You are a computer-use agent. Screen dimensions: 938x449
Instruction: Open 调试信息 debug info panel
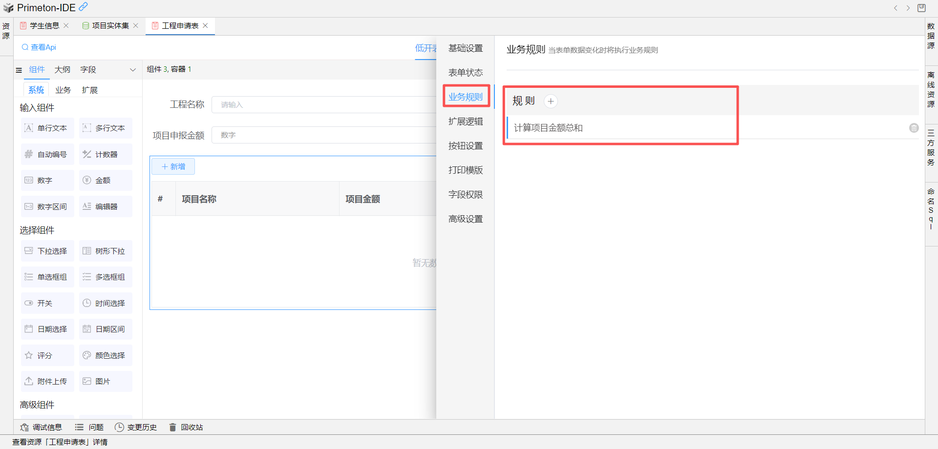[42, 427]
